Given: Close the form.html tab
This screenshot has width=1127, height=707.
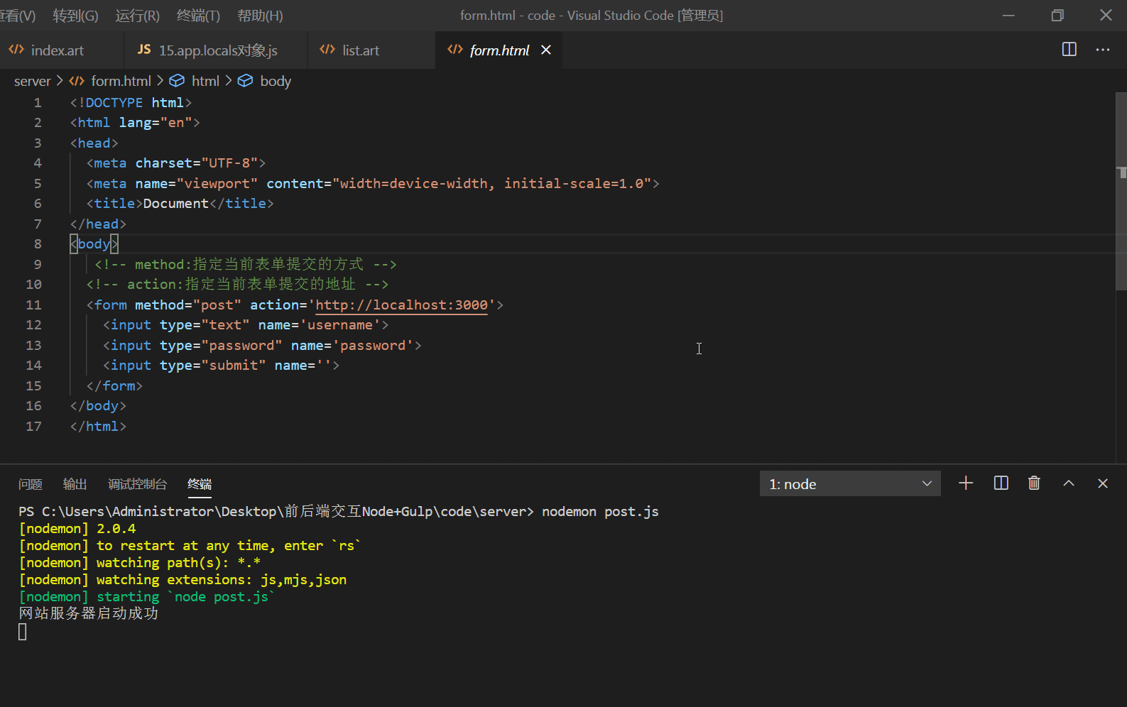Looking at the screenshot, I should click(545, 50).
